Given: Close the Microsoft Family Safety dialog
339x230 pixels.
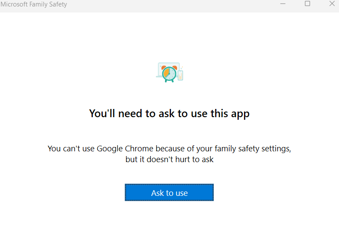Looking at the screenshot, I should [332, 4].
